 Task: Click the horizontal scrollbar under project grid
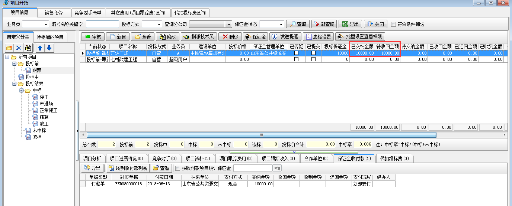point(261,135)
